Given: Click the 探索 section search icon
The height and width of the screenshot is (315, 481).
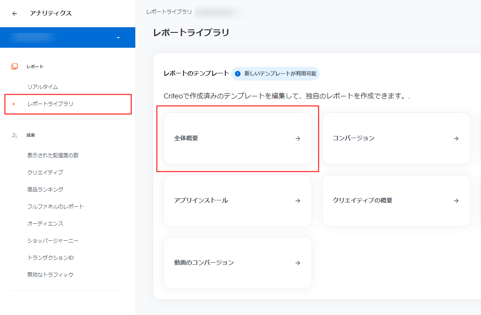Looking at the screenshot, I should tap(15, 135).
